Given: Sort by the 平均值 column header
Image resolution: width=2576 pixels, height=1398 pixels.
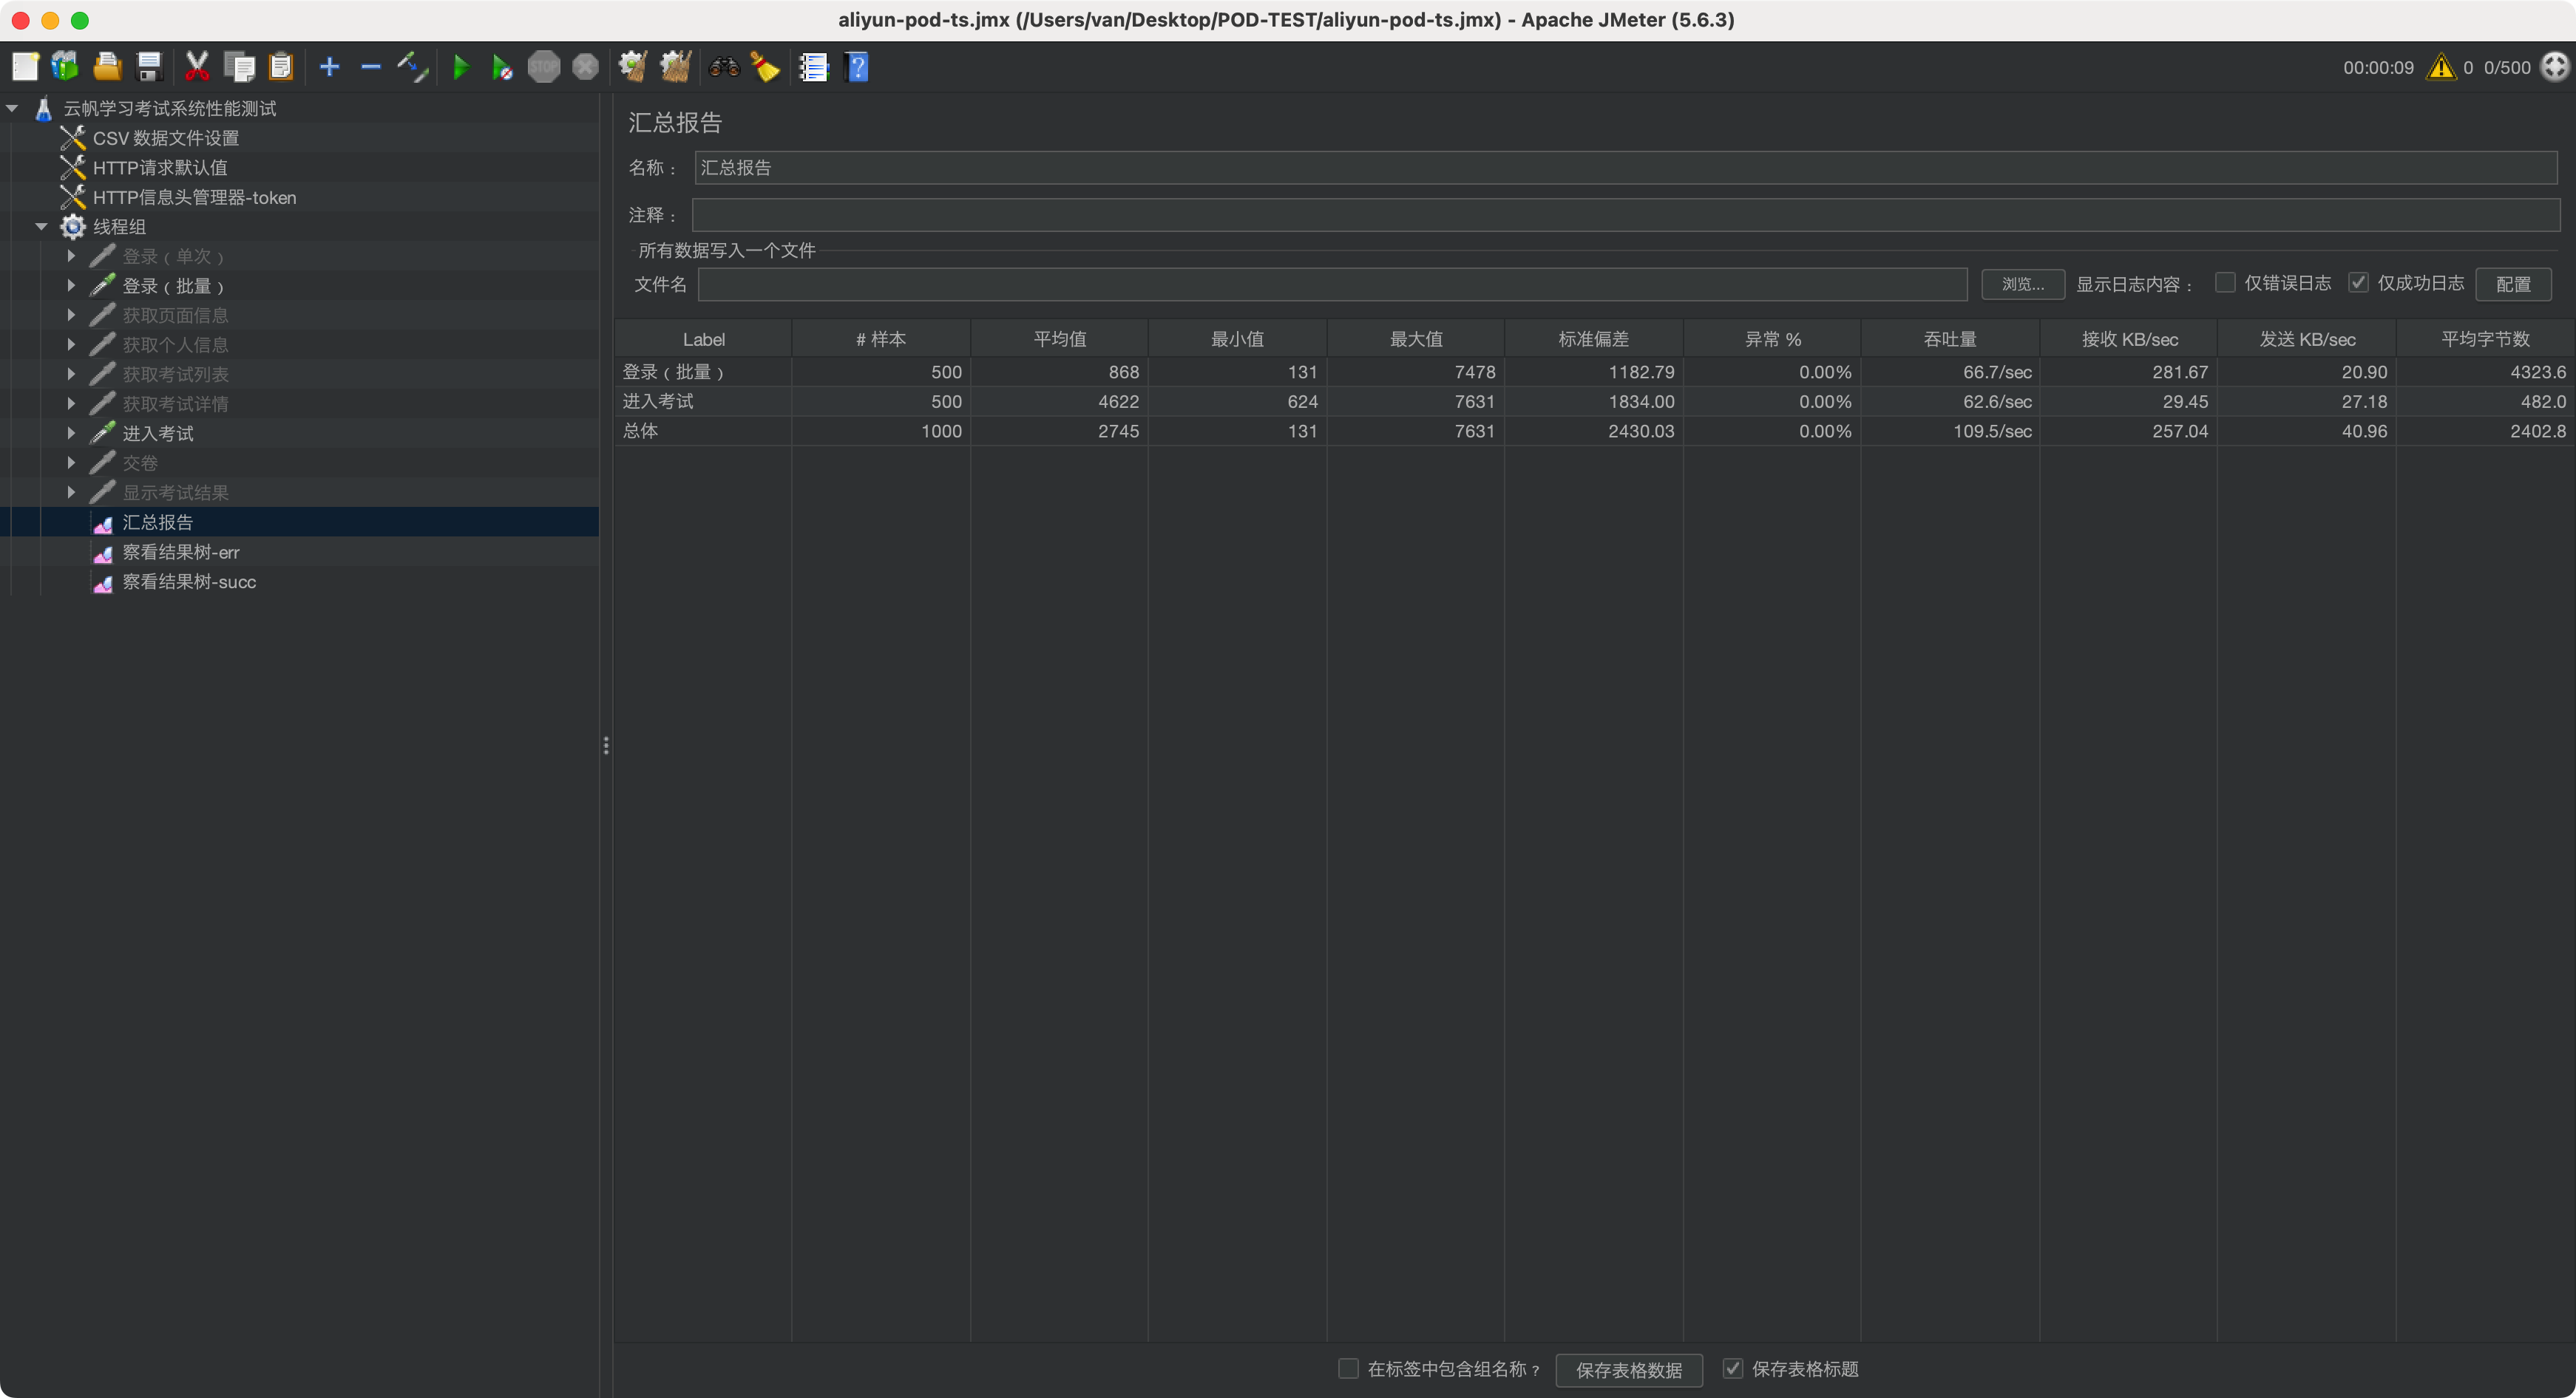Looking at the screenshot, I should [1059, 340].
